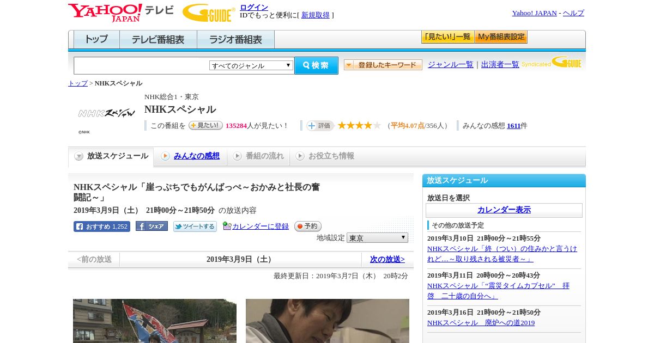Click the 放送スケジュール sidebar header
This screenshot has width=654, height=343.
click(504, 181)
